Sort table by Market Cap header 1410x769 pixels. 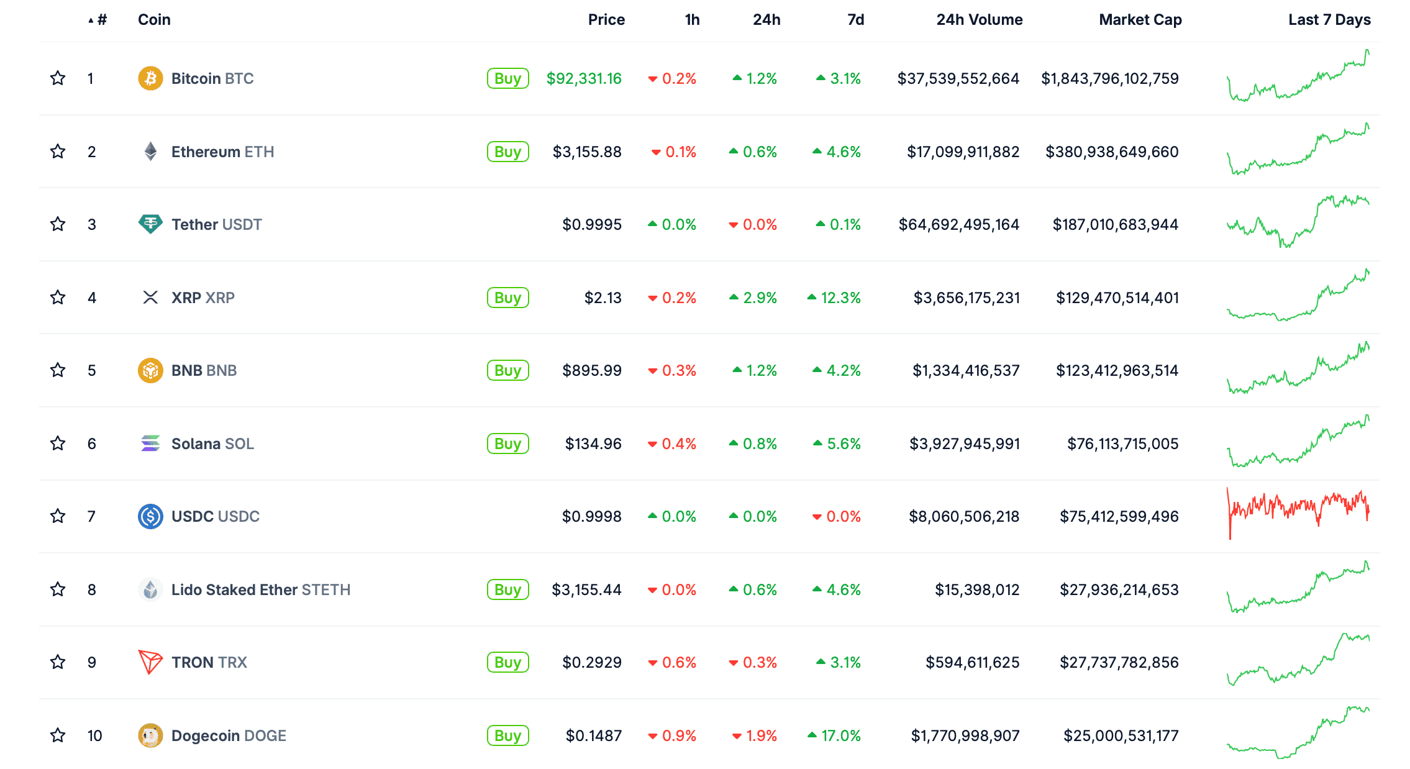coord(1140,20)
